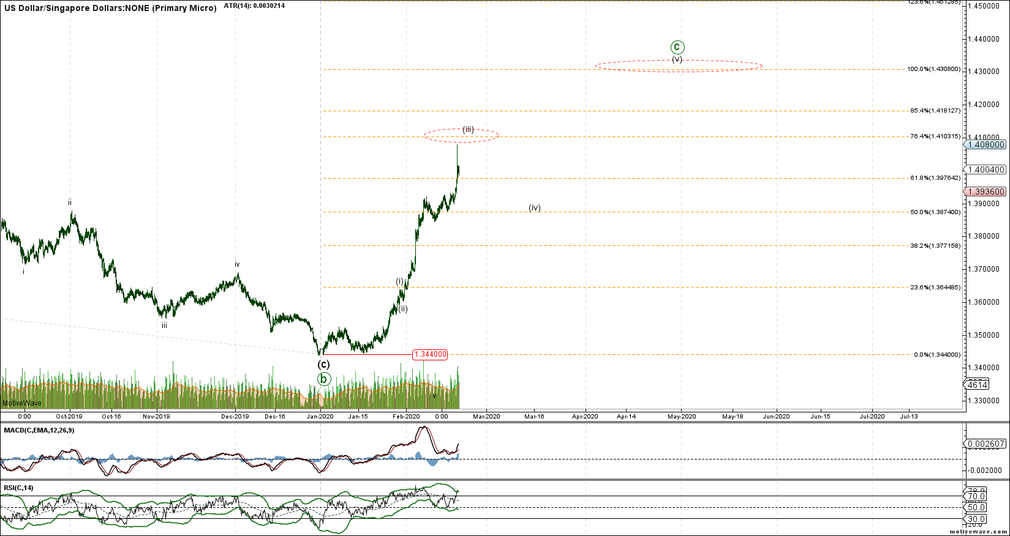1010x536 pixels.
Task: Click the 100.0%(1.430800) Fibonacci label
Action: [x=933, y=69]
